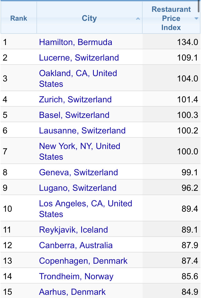The width and height of the screenshot is (201, 298).
Task: Visit Reykjavik, Iceland page
Action: tap(73, 230)
